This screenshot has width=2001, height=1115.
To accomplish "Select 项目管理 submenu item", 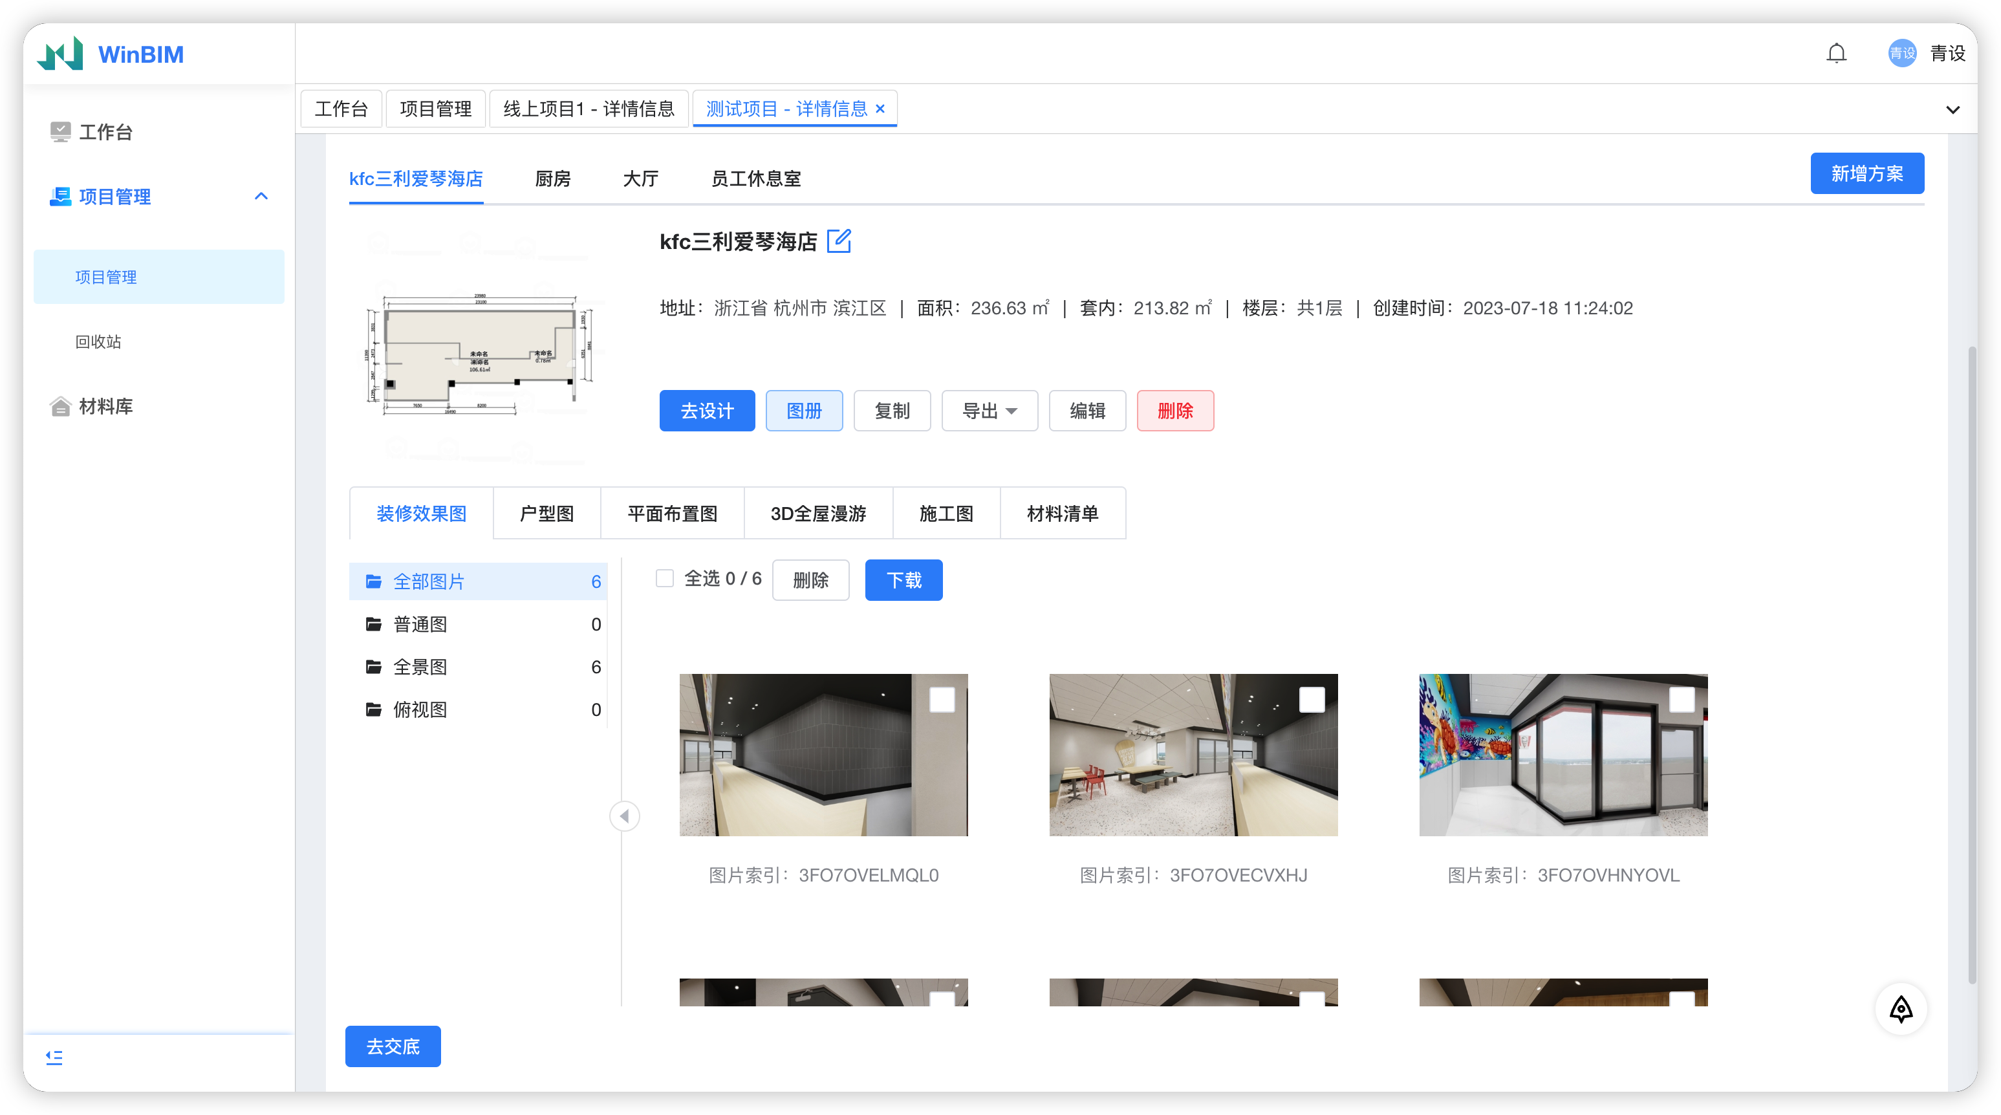I will [158, 277].
